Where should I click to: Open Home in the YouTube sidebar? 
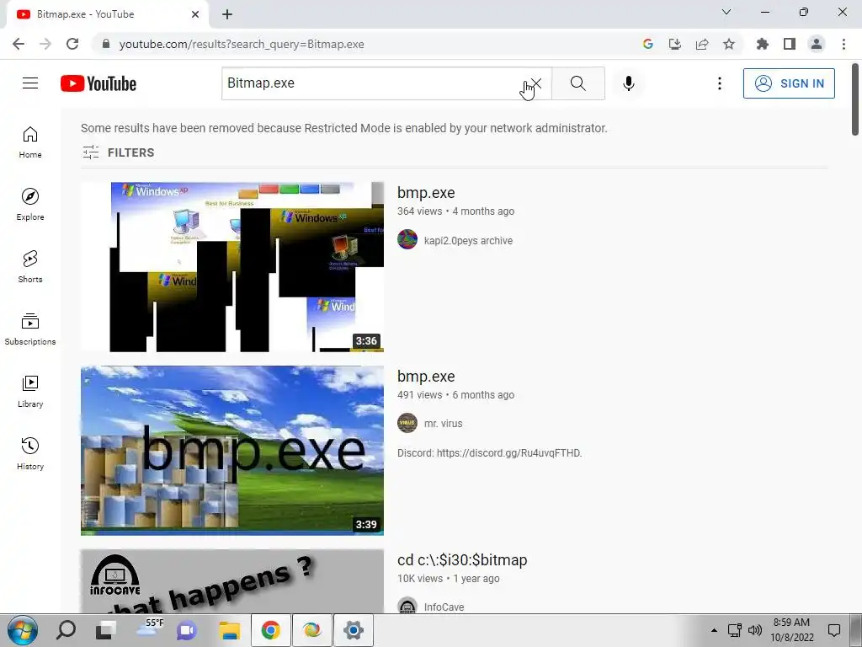coord(30,142)
